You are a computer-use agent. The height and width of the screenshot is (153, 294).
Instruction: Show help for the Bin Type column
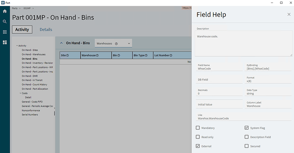click(x=146, y=56)
